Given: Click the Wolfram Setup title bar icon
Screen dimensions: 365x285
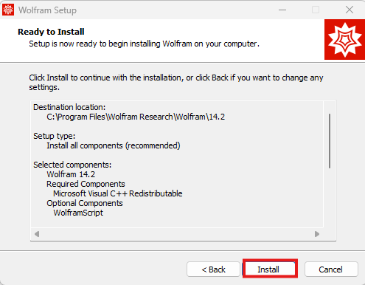Looking at the screenshot, I should coord(8,10).
